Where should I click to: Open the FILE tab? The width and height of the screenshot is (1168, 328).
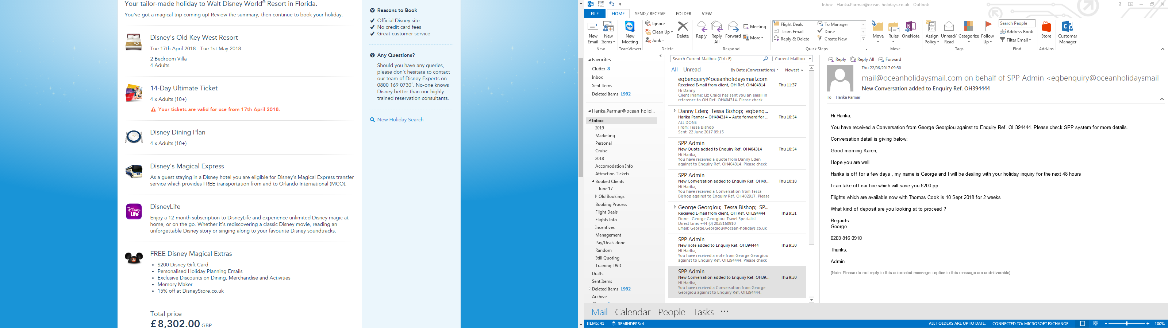[x=595, y=13]
